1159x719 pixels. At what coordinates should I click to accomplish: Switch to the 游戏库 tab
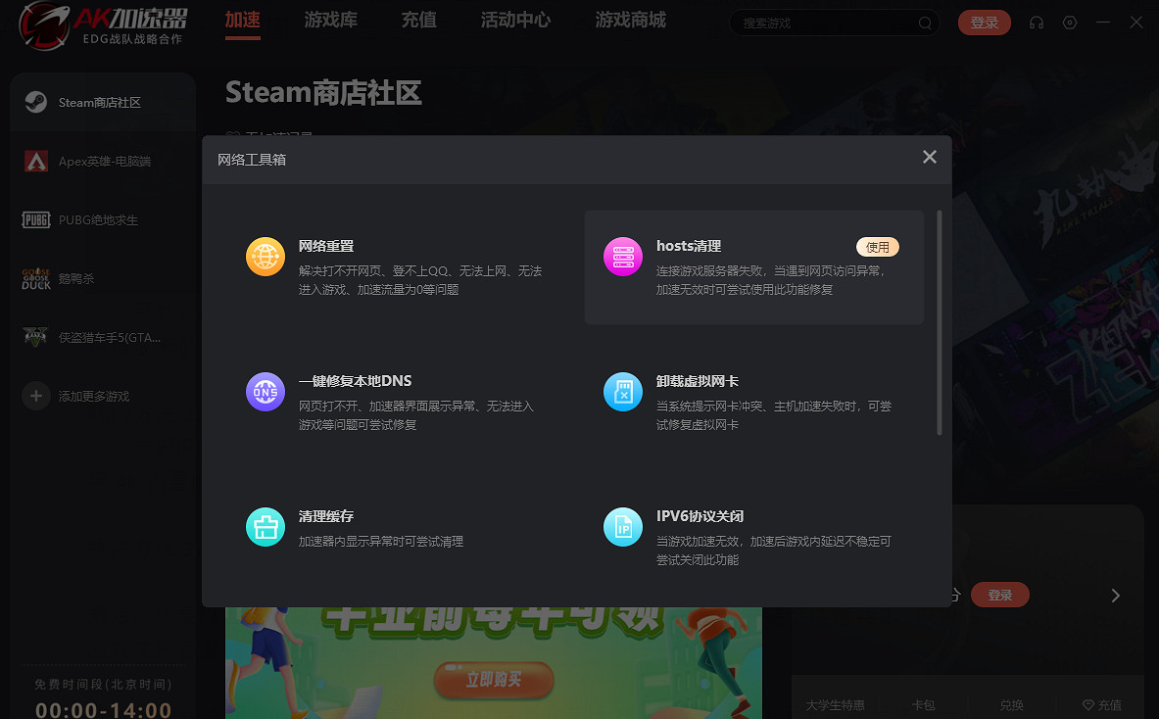331,20
